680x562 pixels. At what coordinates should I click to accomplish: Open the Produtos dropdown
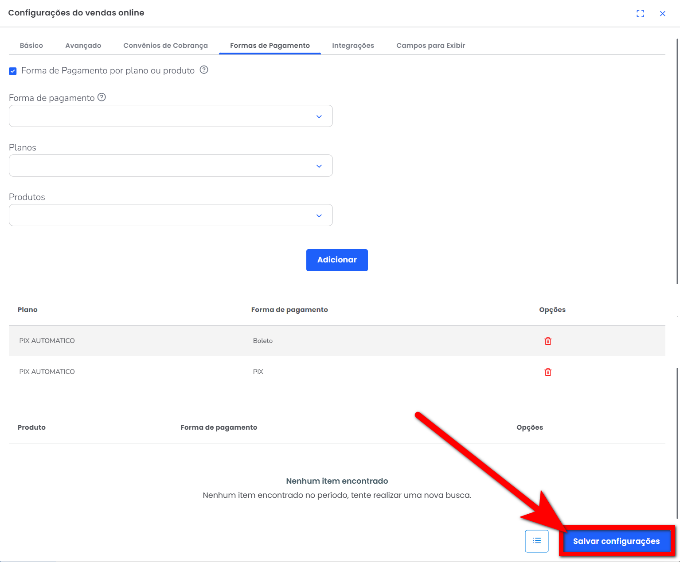(171, 216)
